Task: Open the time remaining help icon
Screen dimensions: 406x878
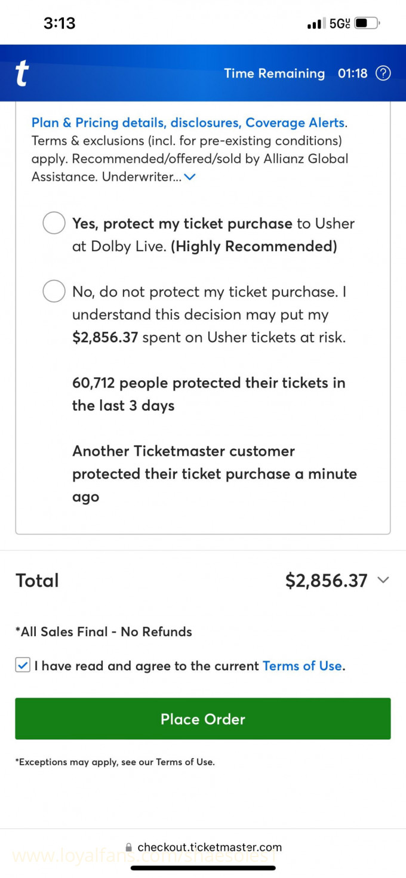Action: click(x=383, y=73)
